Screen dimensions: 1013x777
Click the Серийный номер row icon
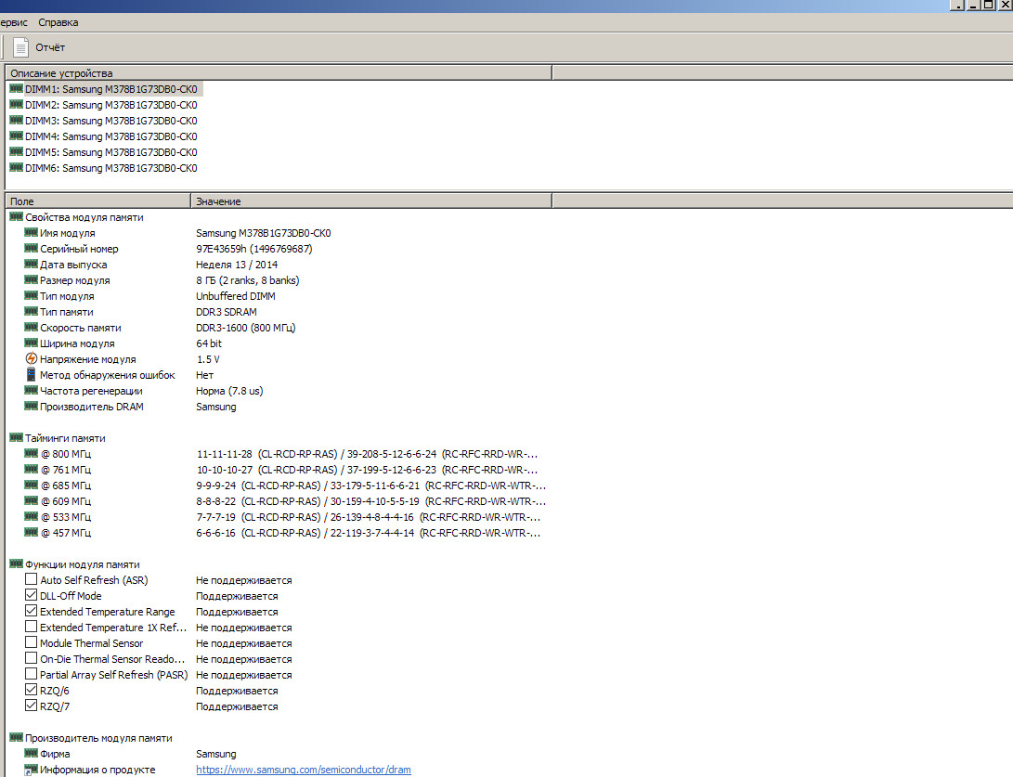point(31,248)
